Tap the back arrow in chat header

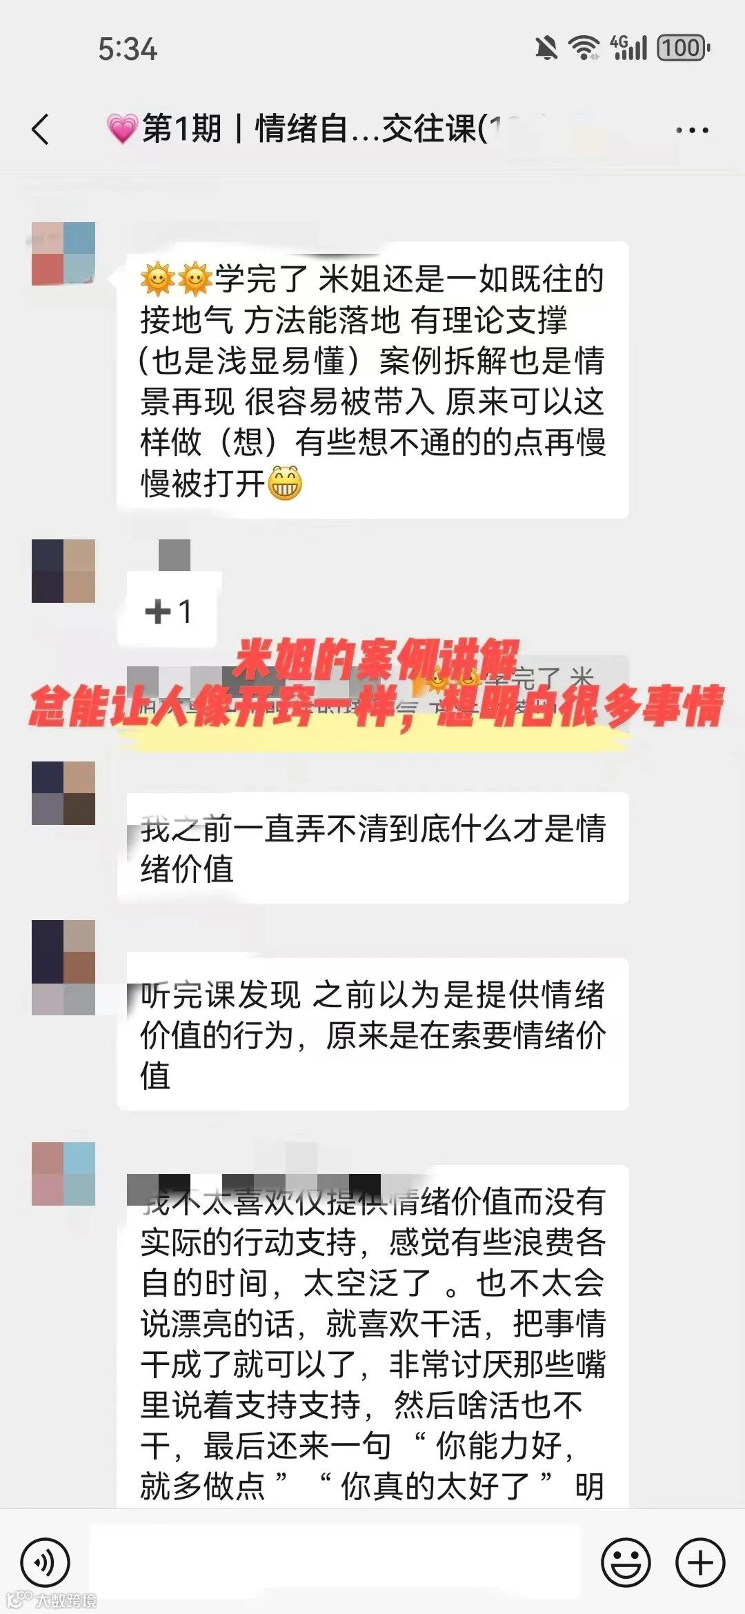(41, 129)
